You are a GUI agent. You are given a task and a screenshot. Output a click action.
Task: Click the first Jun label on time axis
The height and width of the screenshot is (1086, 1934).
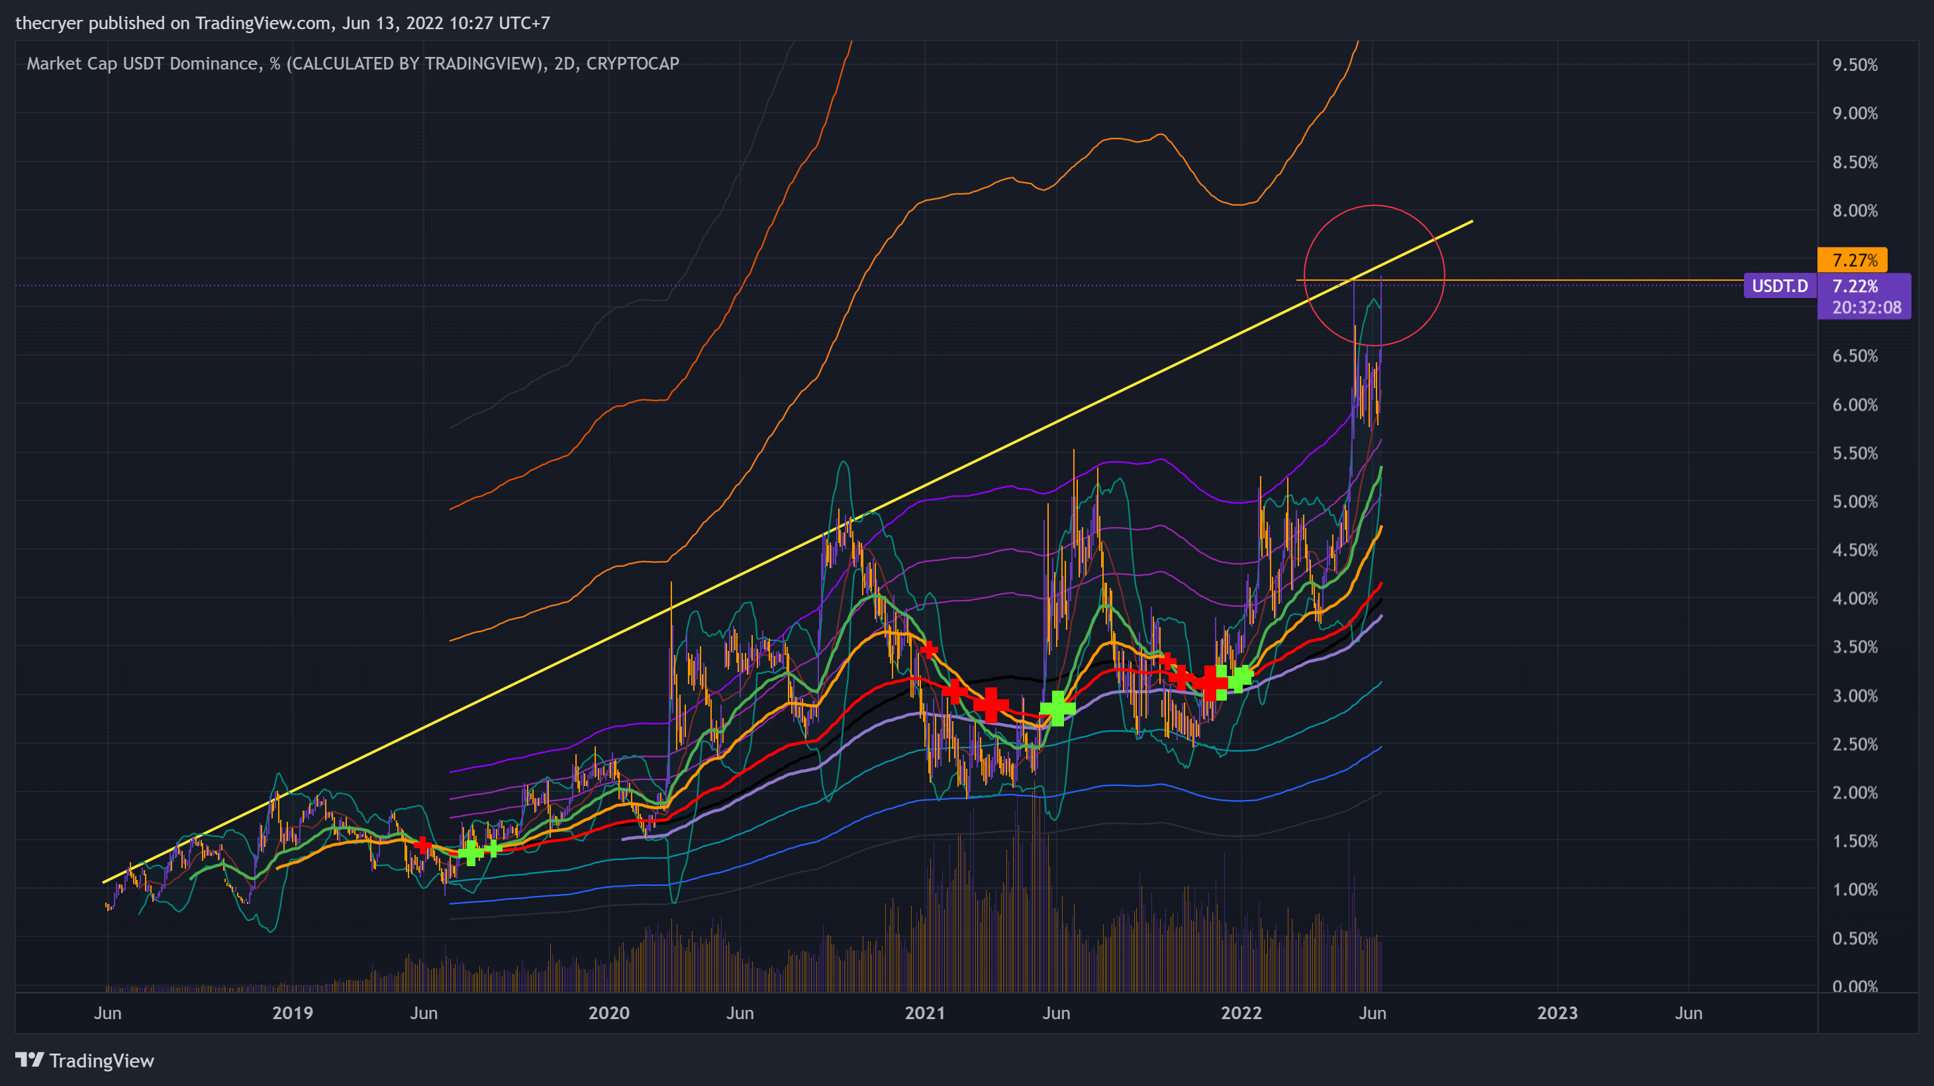coord(107,1012)
